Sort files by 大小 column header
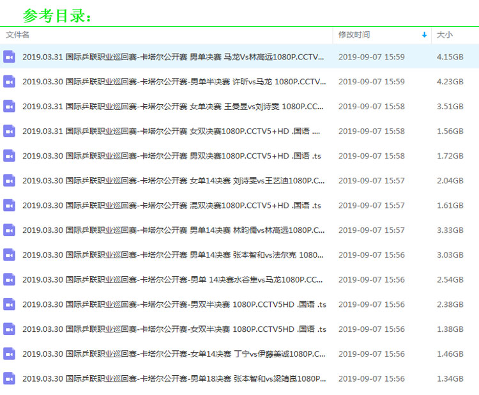The height and width of the screenshot is (395, 479). (x=445, y=35)
